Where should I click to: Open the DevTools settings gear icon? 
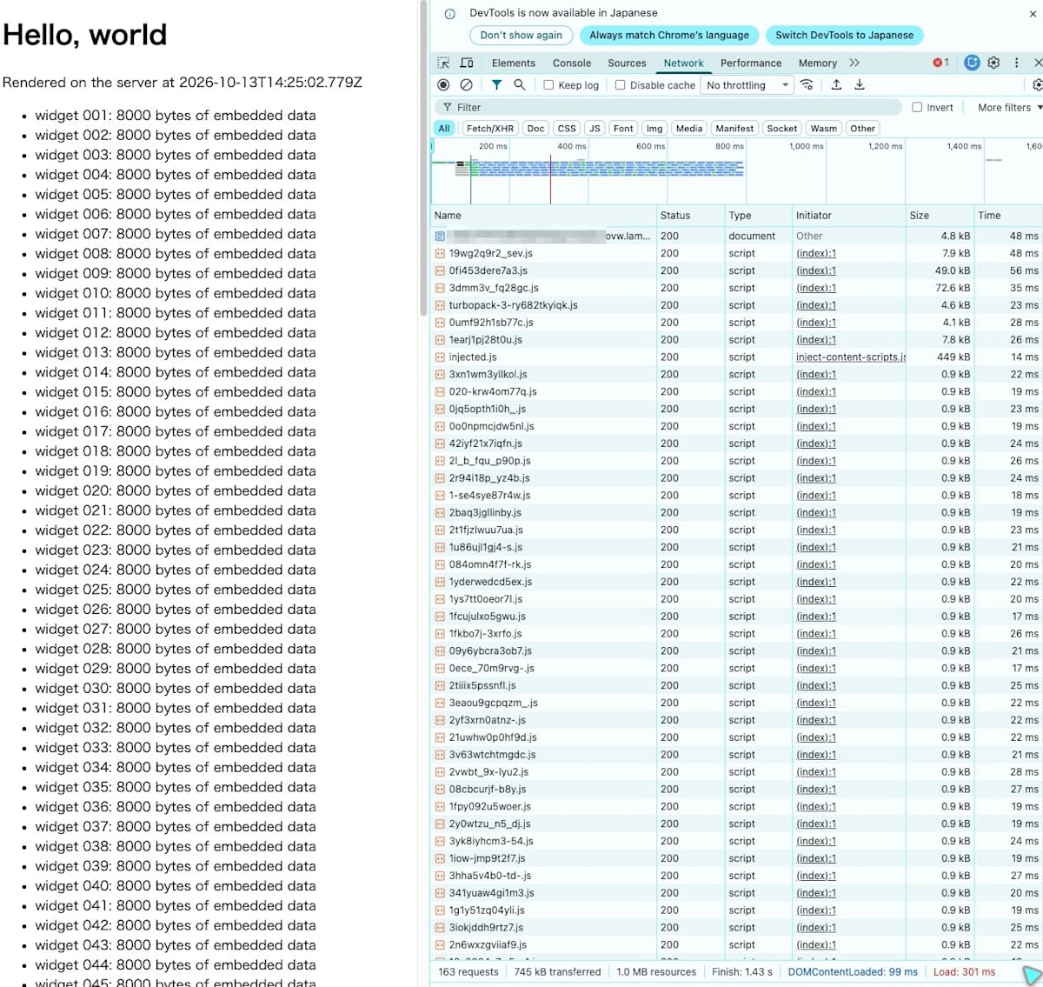click(x=993, y=63)
